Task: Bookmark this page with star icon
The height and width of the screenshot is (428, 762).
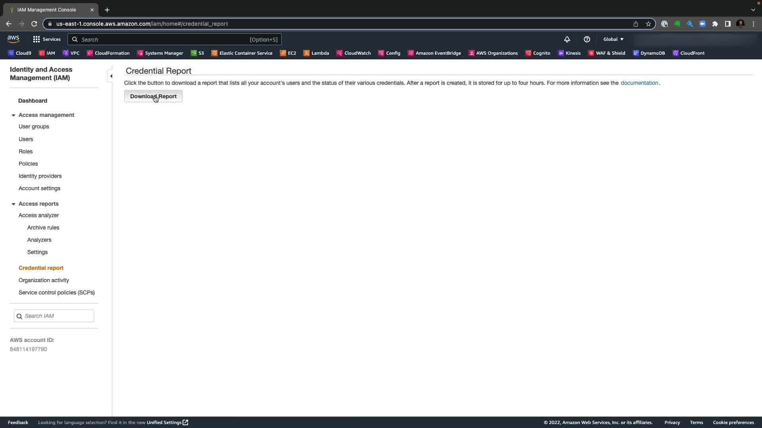Action: pos(648,24)
